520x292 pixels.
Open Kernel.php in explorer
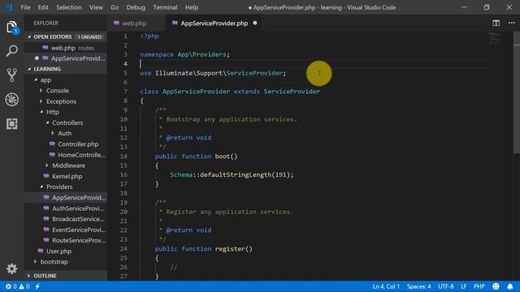pos(66,176)
